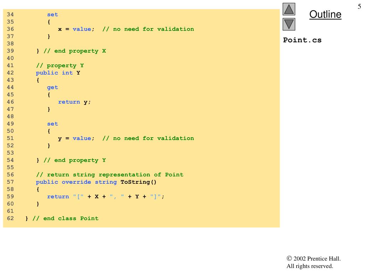The height and width of the screenshot is (273, 365).
Task: Click line number 62
Action: [10, 219]
